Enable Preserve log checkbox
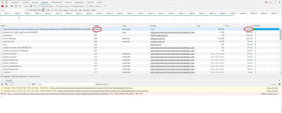282x113 pixels. 57,6
